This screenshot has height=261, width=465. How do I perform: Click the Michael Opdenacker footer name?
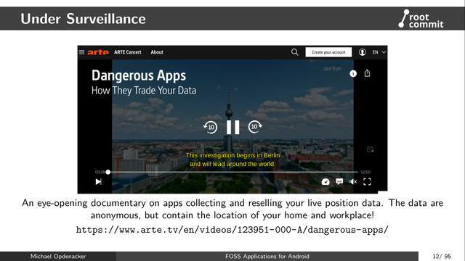pos(58,256)
